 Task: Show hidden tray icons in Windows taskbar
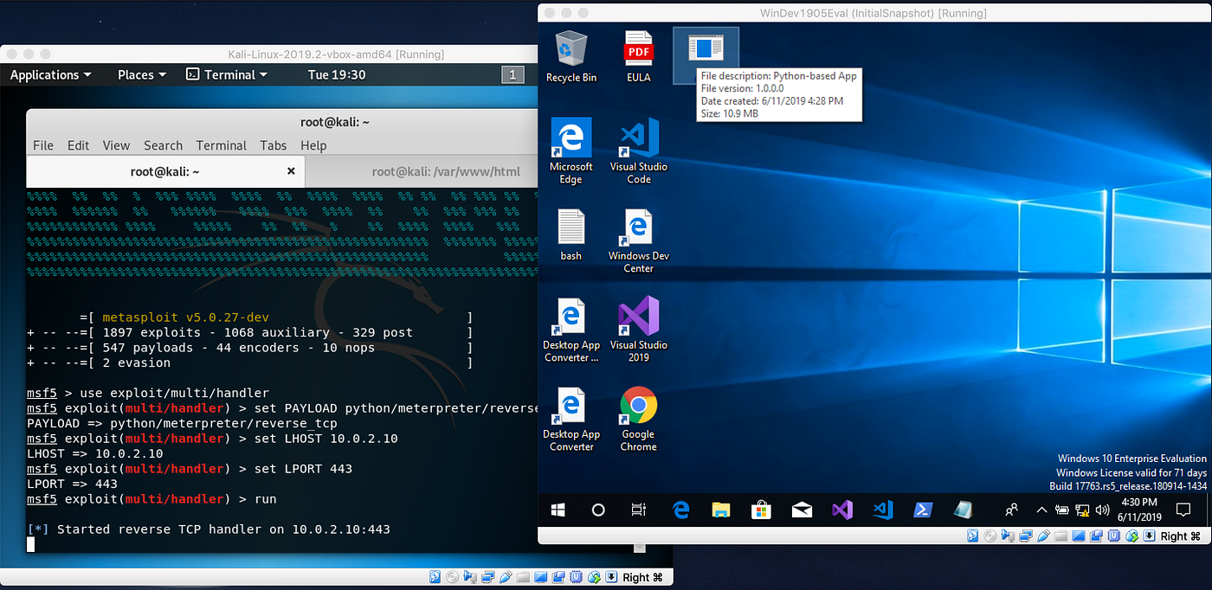1042,510
